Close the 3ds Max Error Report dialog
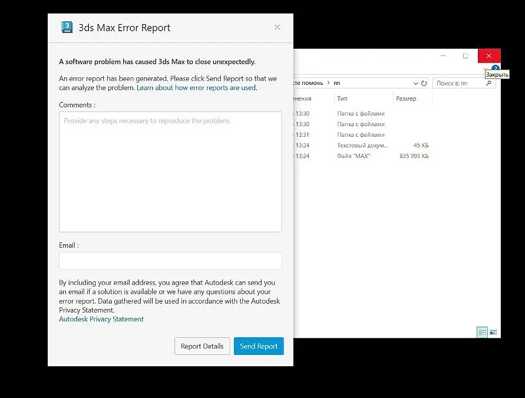 point(278,28)
